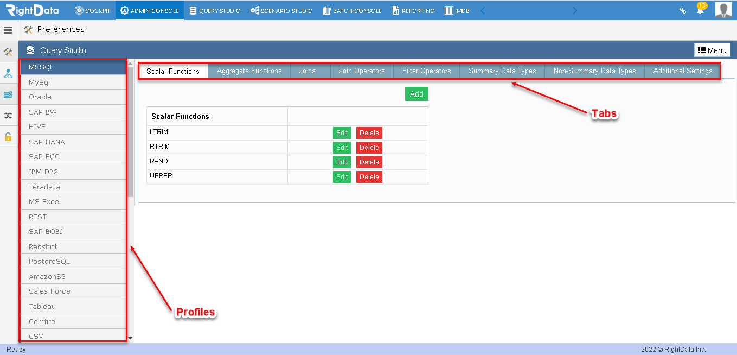This screenshot has width=737, height=355.
Task: Select the network hierarchy sidebar icon
Action: coord(8,73)
